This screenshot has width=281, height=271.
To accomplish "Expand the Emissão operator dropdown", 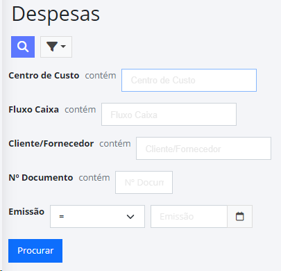I will (x=97, y=217).
